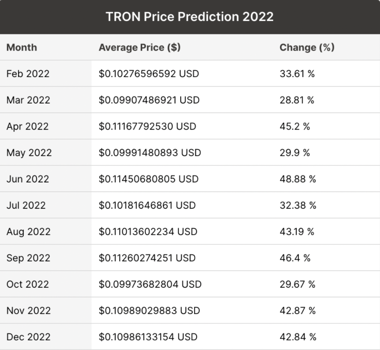Image resolution: width=380 pixels, height=350 pixels.
Task: Select the Jun 2022 price $0.11450680805 USD
Action: click(149, 179)
